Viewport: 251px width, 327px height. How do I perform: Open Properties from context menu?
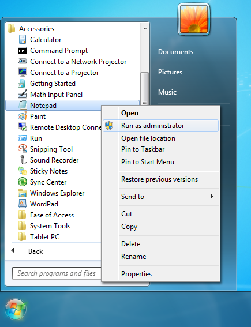pos(160,274)
